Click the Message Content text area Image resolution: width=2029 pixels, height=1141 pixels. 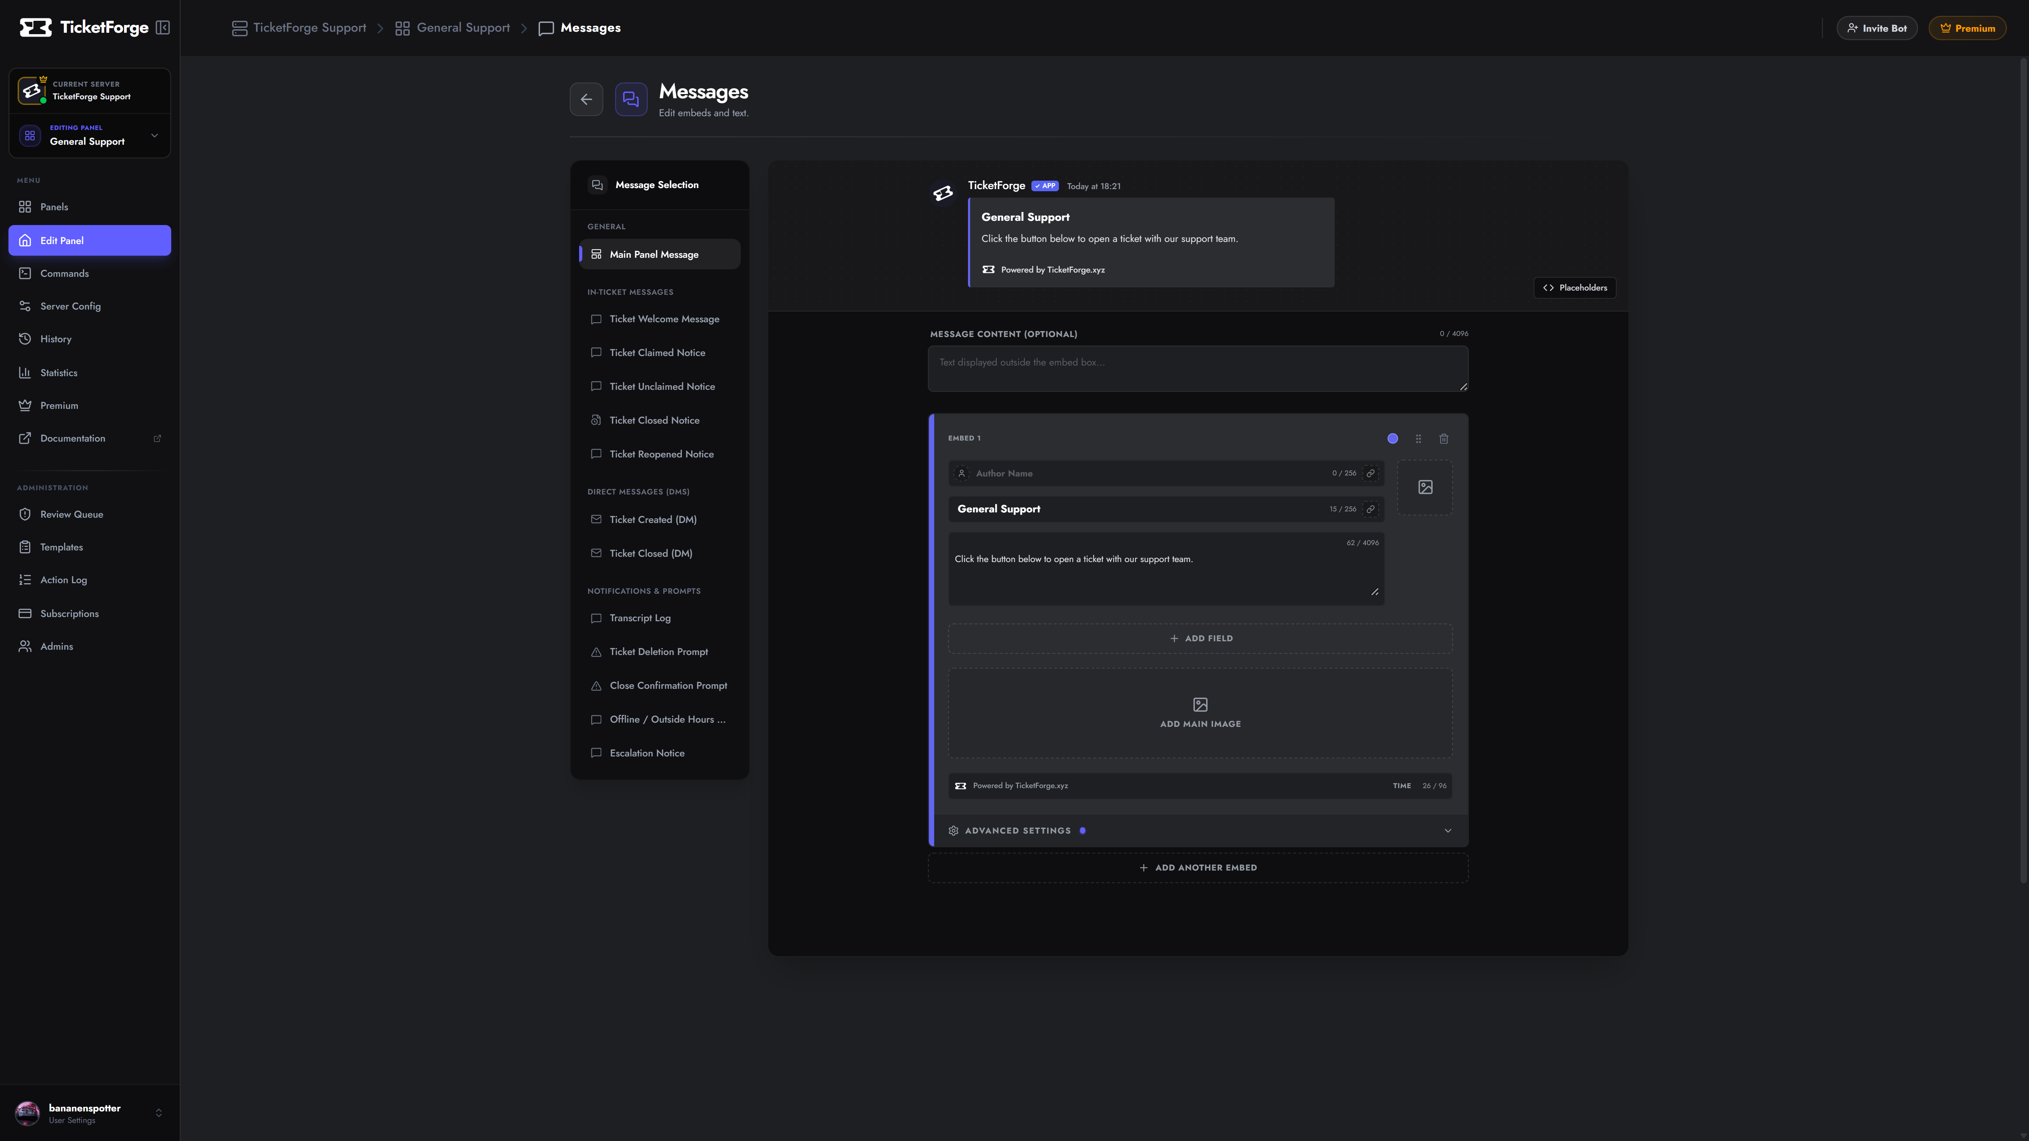[1198, 368]
